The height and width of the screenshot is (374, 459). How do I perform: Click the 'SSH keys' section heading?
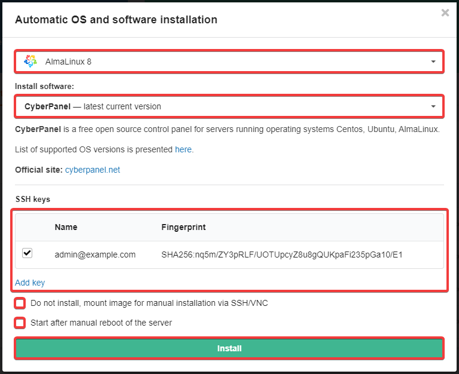(33, 200)
